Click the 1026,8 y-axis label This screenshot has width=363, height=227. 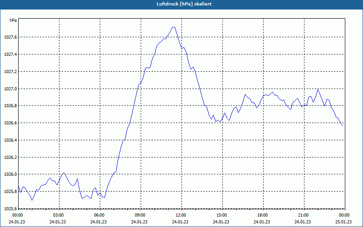click(10, 106)
